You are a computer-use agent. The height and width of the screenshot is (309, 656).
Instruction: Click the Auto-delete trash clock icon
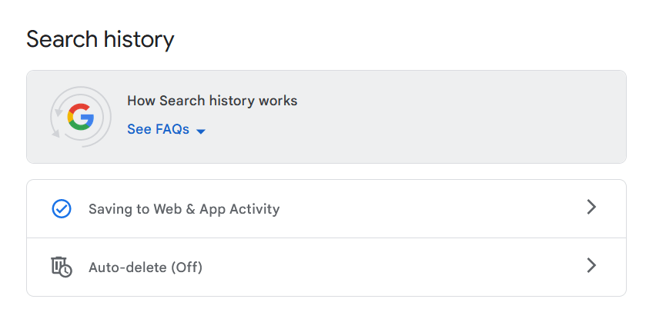pyautogui.click(x=61, y=267)
